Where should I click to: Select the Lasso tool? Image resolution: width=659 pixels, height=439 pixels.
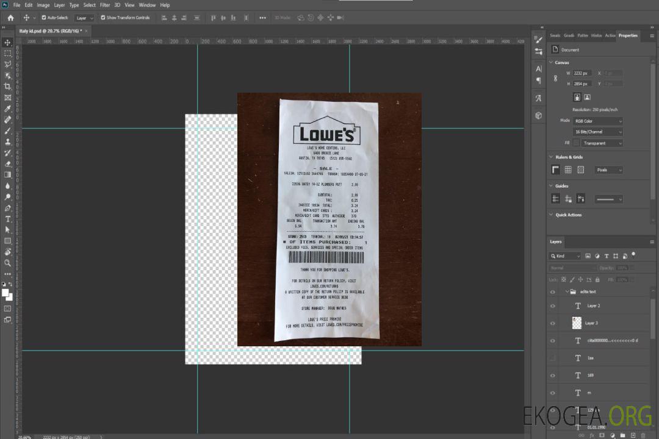[x=7, y=64]
